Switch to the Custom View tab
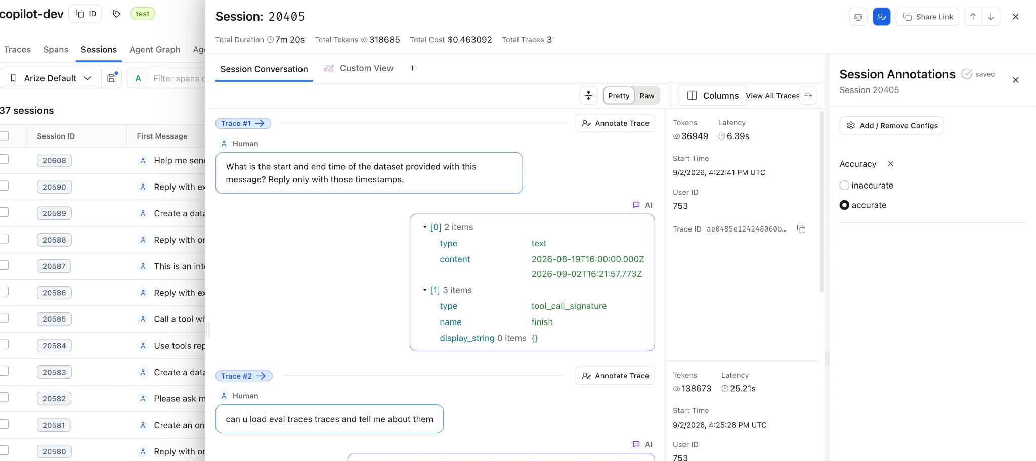 359,68
